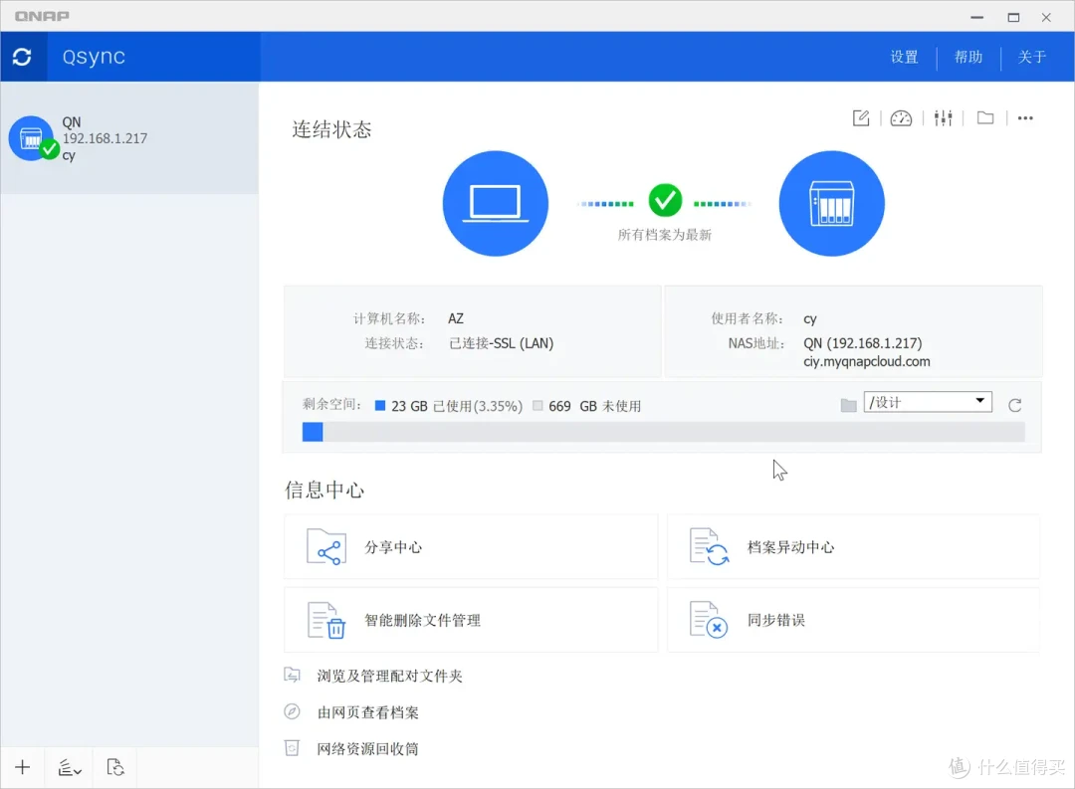Open the speed gauge icon
Viewport: 1075px width, 789px height.
click(x=901, y=118)
